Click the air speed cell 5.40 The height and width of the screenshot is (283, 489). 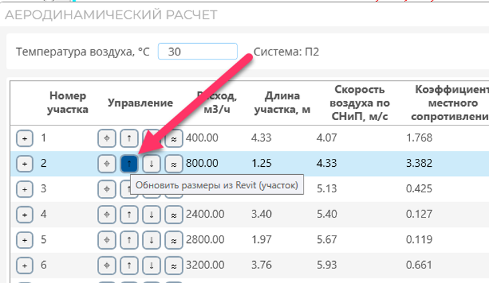tap(327, 214)
